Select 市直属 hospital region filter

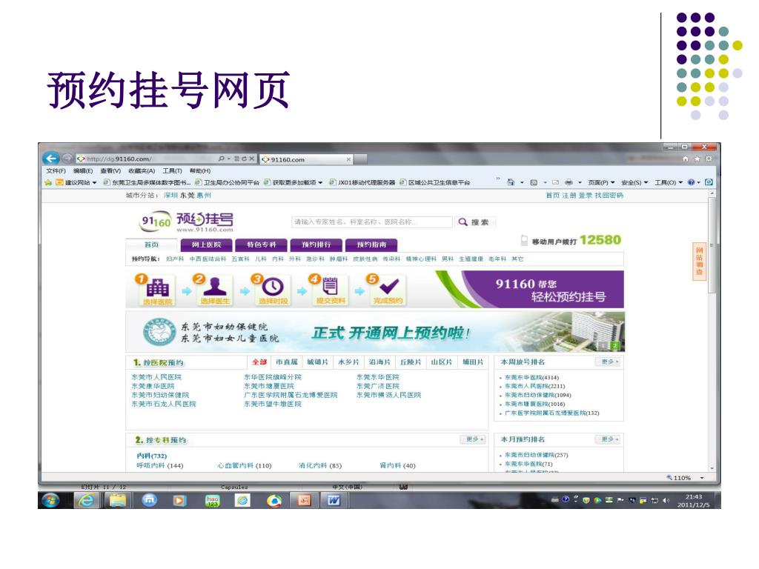click(287, 362)
